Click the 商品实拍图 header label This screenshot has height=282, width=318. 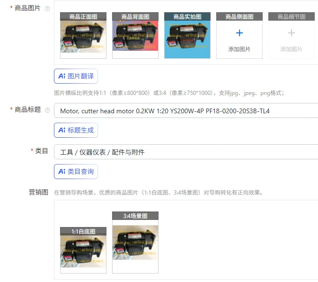(x=187, y=16)
